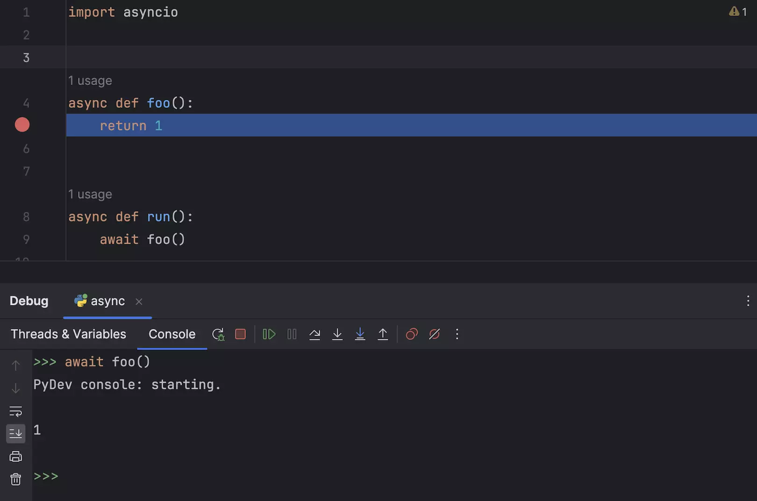Open more debug toolbar actions menu
This screenshot has height=501, width=757.
coord(457,334)
